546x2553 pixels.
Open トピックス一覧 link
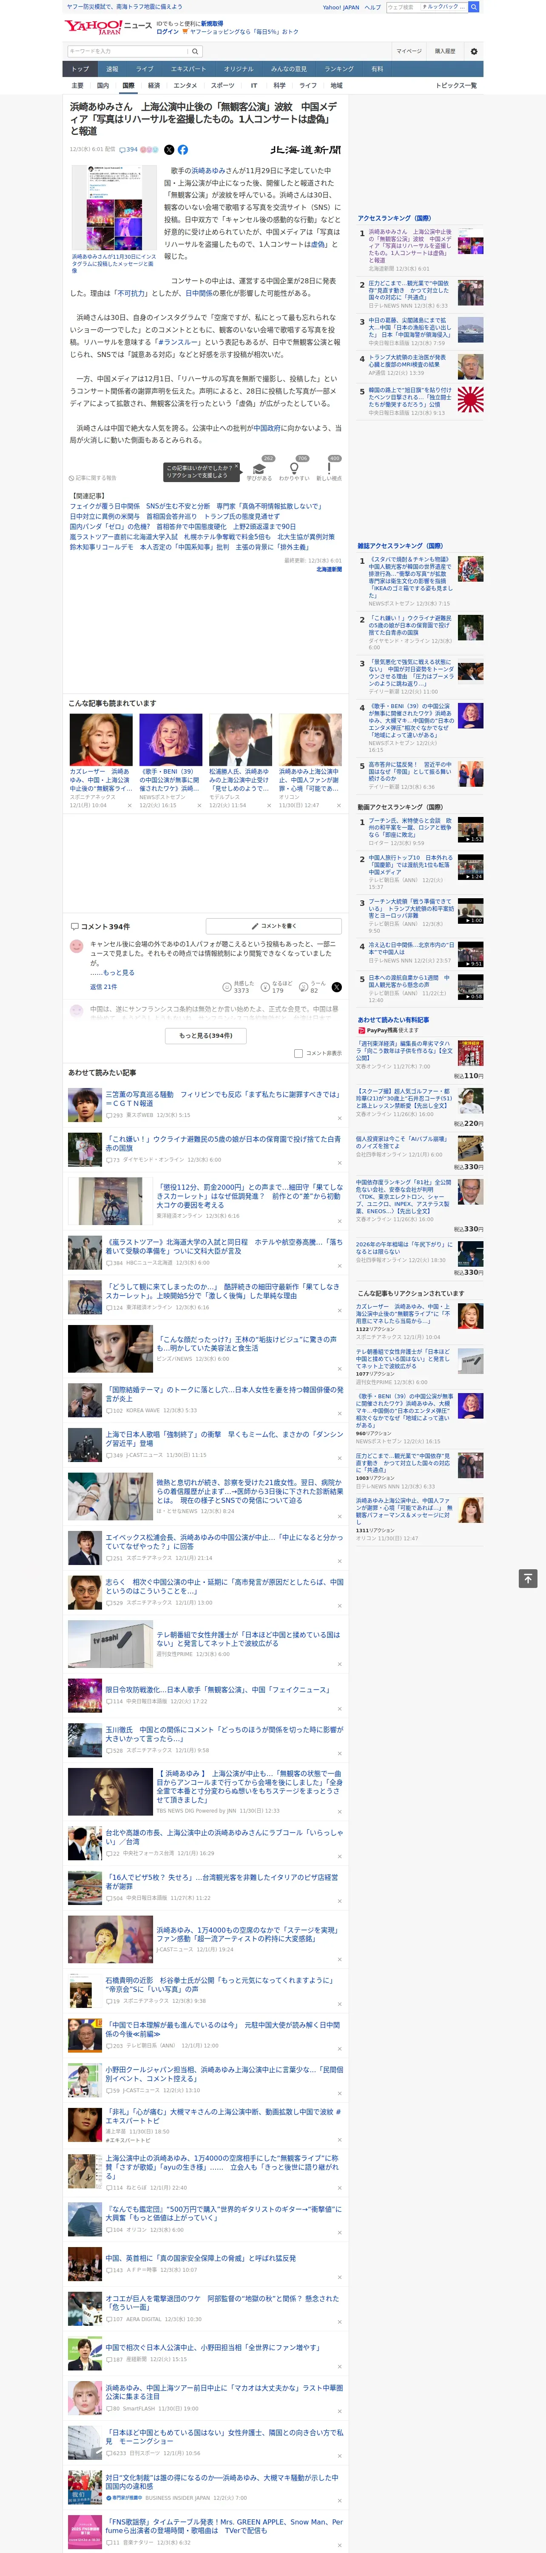coord(456,85)
